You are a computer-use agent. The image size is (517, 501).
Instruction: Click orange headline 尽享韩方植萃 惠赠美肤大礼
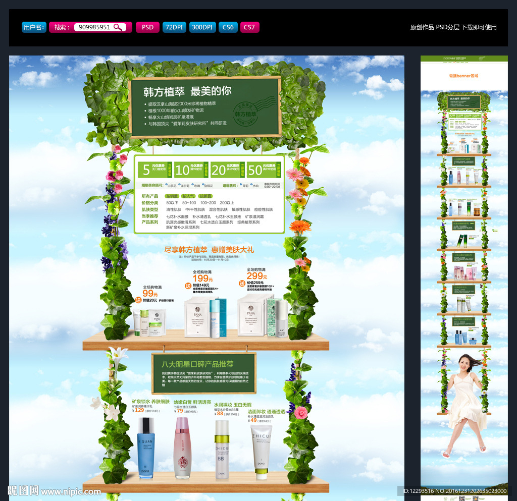(209, 250)
